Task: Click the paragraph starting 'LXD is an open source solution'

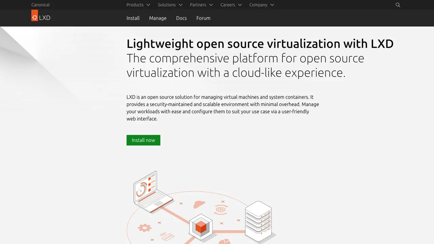Action: (223, 108)
